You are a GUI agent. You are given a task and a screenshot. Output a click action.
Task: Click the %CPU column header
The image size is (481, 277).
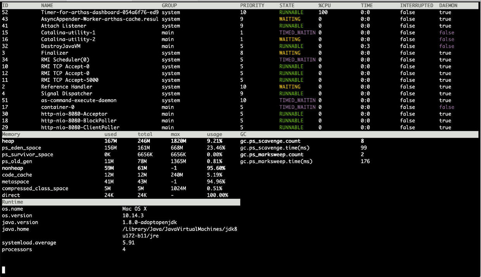tap(325, 5)
